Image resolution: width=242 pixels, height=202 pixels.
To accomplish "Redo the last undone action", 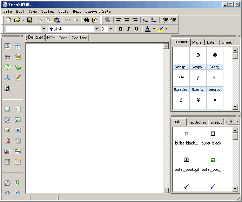I will (76, 20).
